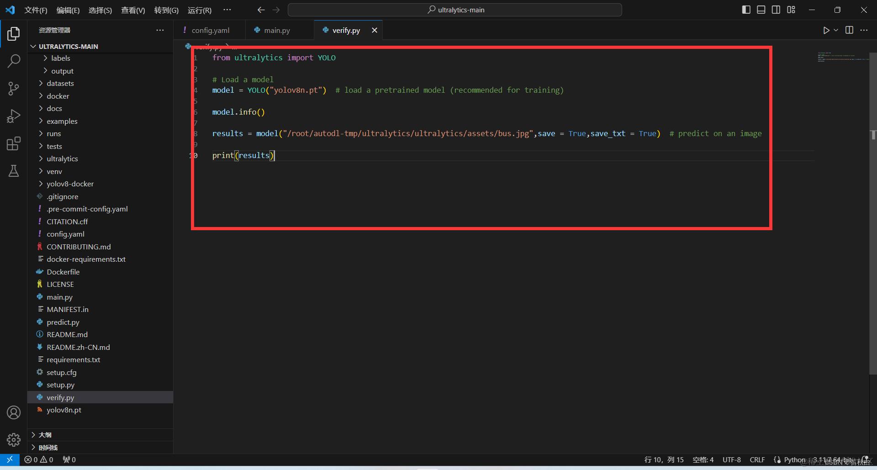
Task: Expand the runs folder
Action: click(100, 134)
